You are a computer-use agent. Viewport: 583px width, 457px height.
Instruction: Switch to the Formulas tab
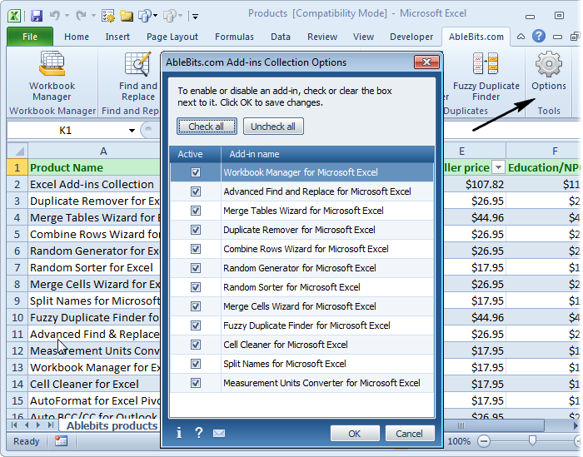tap(234, 37)
